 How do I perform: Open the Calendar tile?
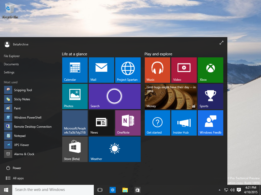(x=75, y=70)
